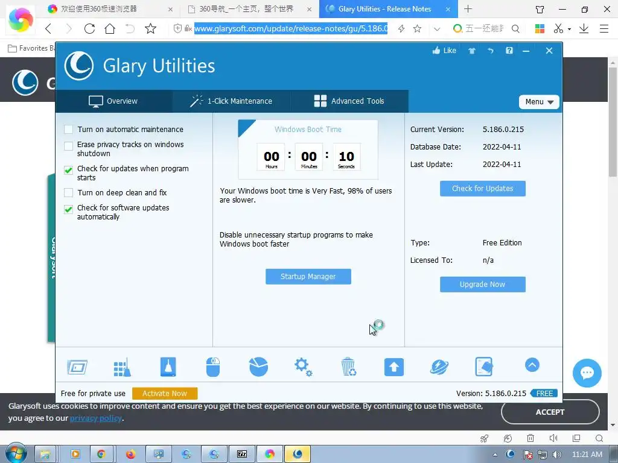This screenshot has width=618, height=463.
Task: Click the glarysoft URL address field
Action: (x=291, y=28)
